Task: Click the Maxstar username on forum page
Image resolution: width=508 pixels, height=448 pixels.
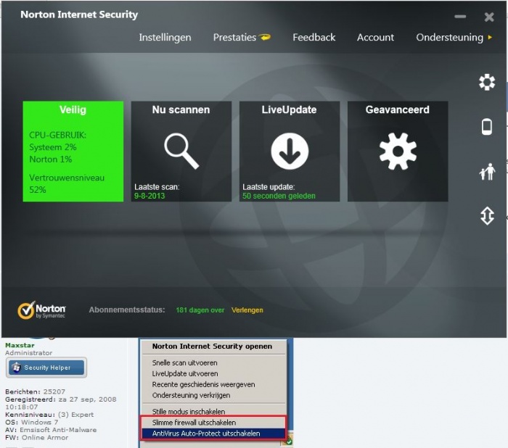Action: (x=20, y=345)
